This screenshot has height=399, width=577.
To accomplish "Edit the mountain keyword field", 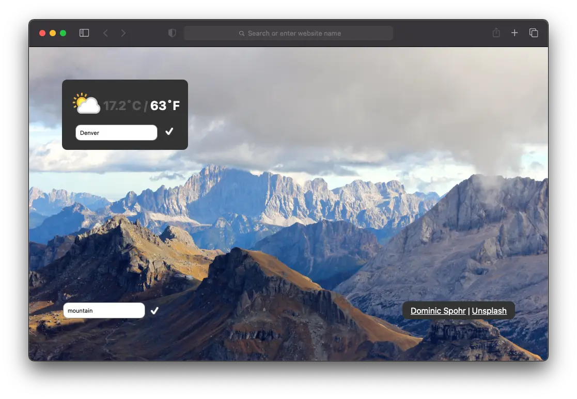I will [x=104, y=311].
